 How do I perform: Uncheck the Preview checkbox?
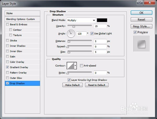[x=135, y=32]
